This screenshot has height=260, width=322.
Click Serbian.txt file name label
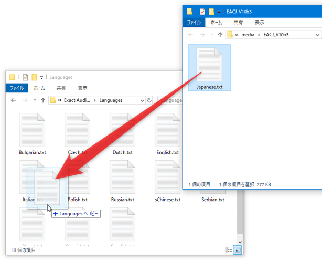[213, 200]
